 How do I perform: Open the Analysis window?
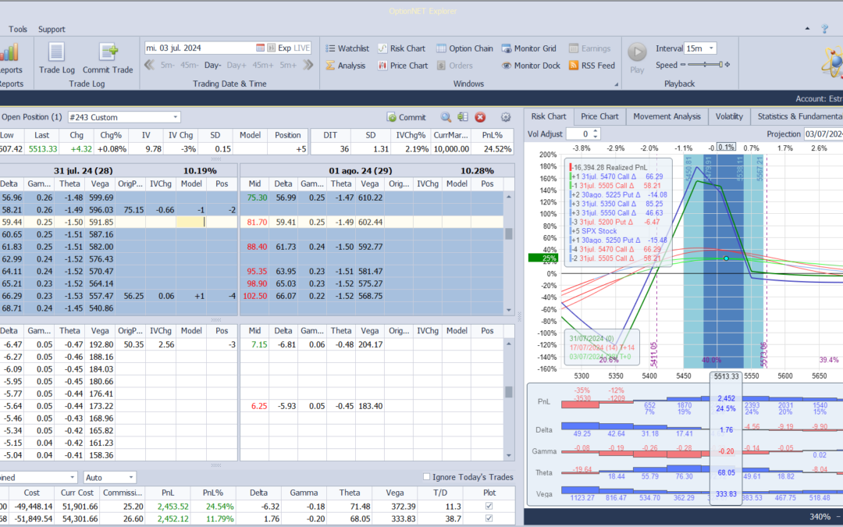click(x=346, y=66)
